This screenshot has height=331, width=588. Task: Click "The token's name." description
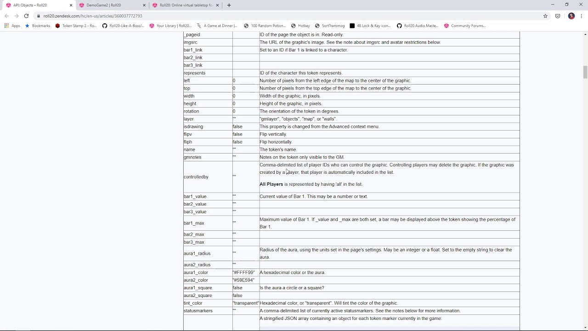(x=278, y=150)
